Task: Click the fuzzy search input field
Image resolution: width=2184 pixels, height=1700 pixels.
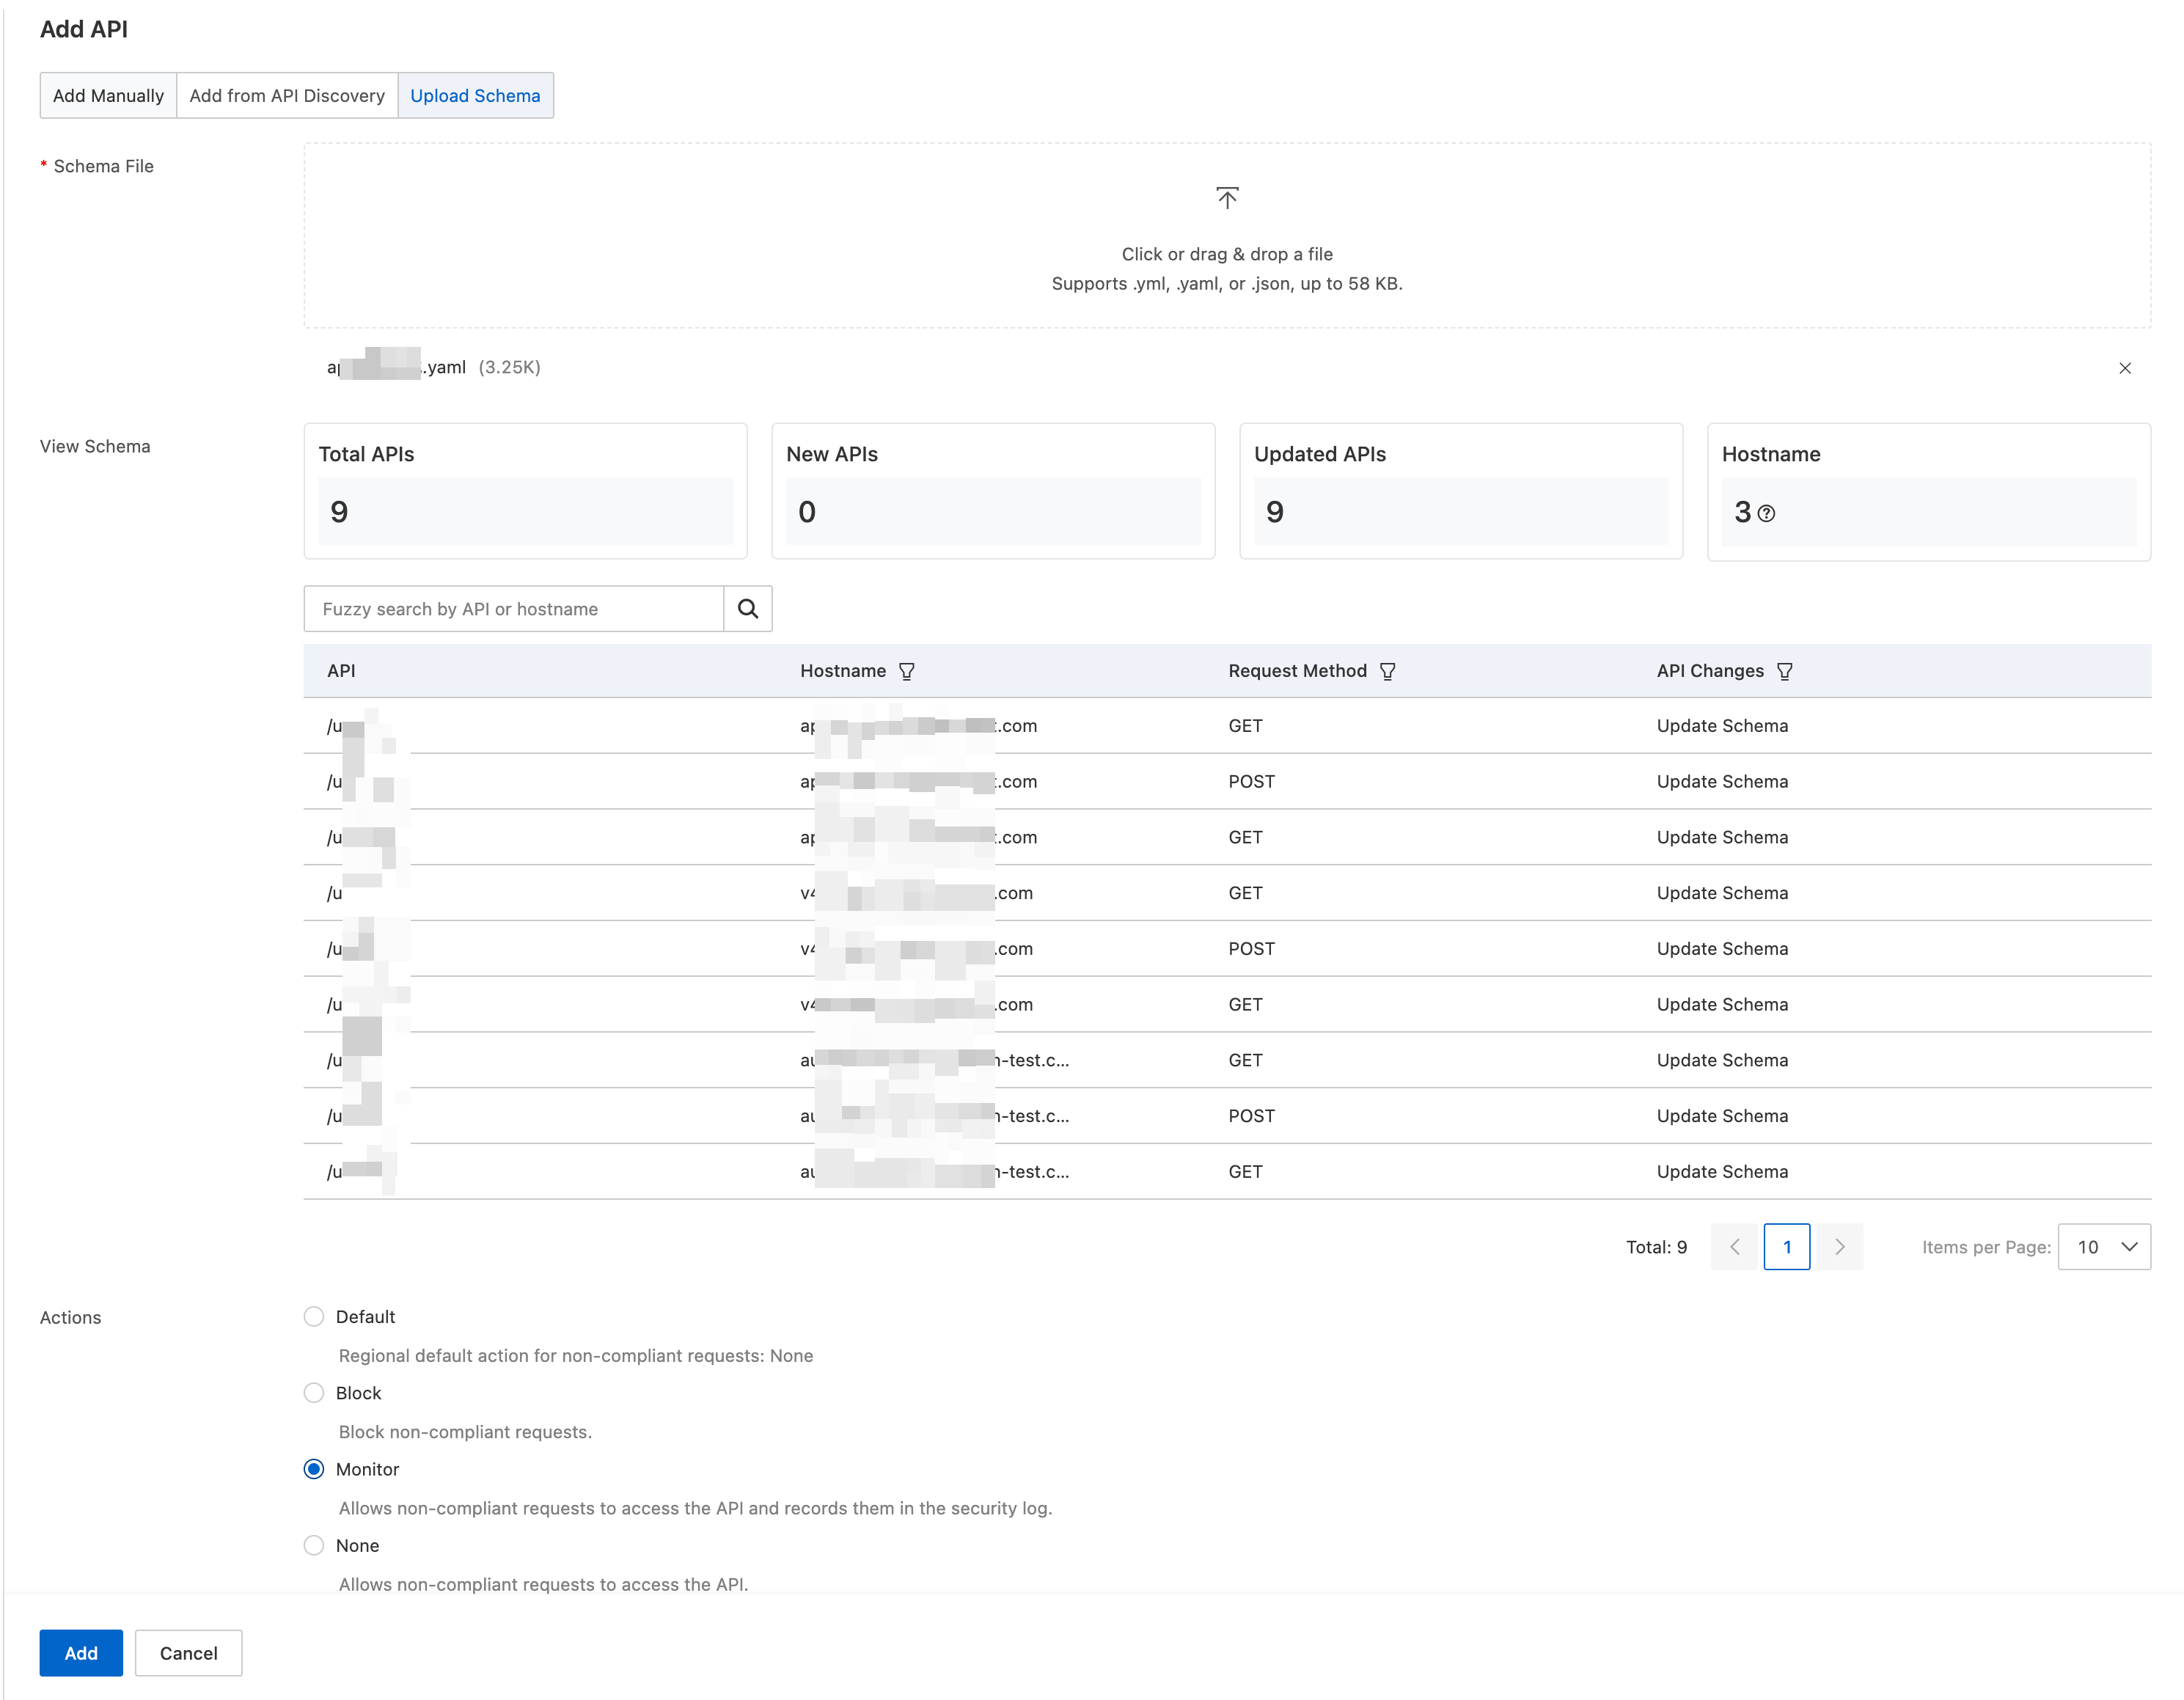Action: click(x=513, y=608)
